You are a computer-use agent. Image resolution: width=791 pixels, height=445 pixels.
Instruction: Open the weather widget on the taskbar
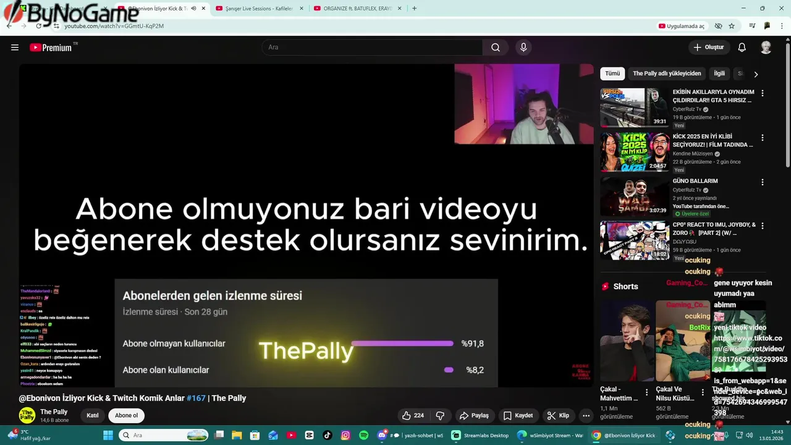pyautogui.click(x=29, y=435)
